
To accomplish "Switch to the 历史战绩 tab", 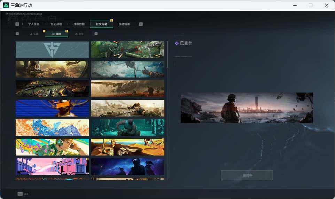I will click(x=56, y=24).
